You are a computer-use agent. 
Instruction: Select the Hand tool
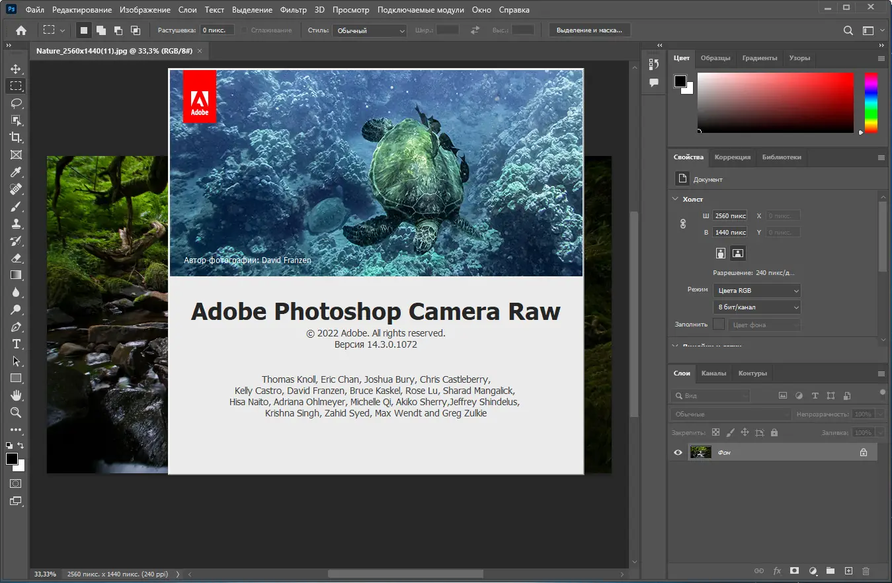(x=16, y=395)
